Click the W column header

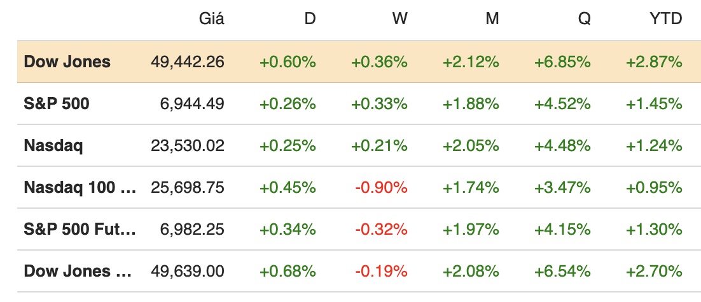coord(399,19)
